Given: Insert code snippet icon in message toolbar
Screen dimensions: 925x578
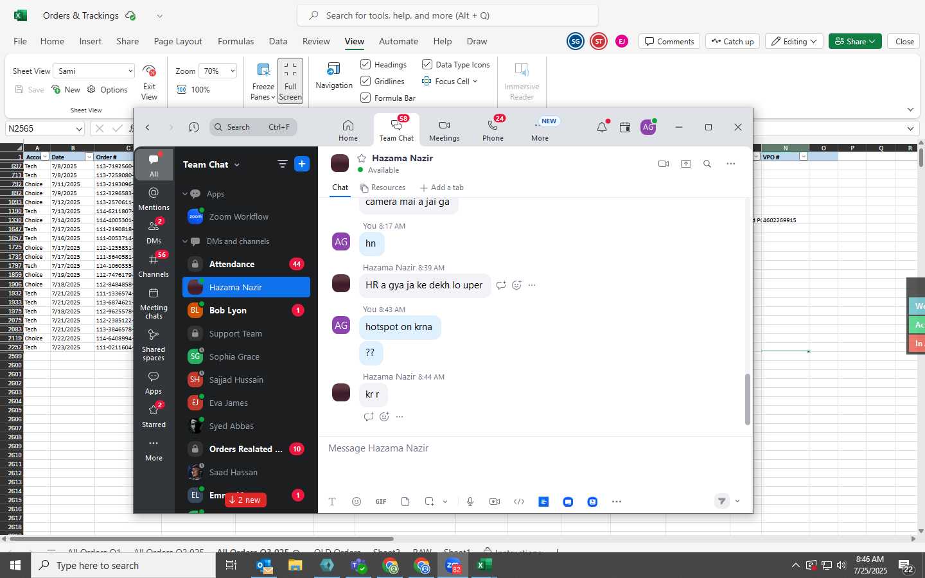Looking at the screenshot, I should pos(519,502).
